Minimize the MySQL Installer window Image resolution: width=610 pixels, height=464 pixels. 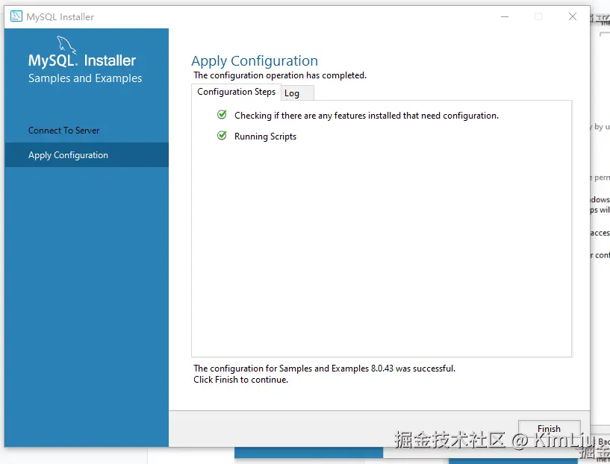tap(505, 16)
